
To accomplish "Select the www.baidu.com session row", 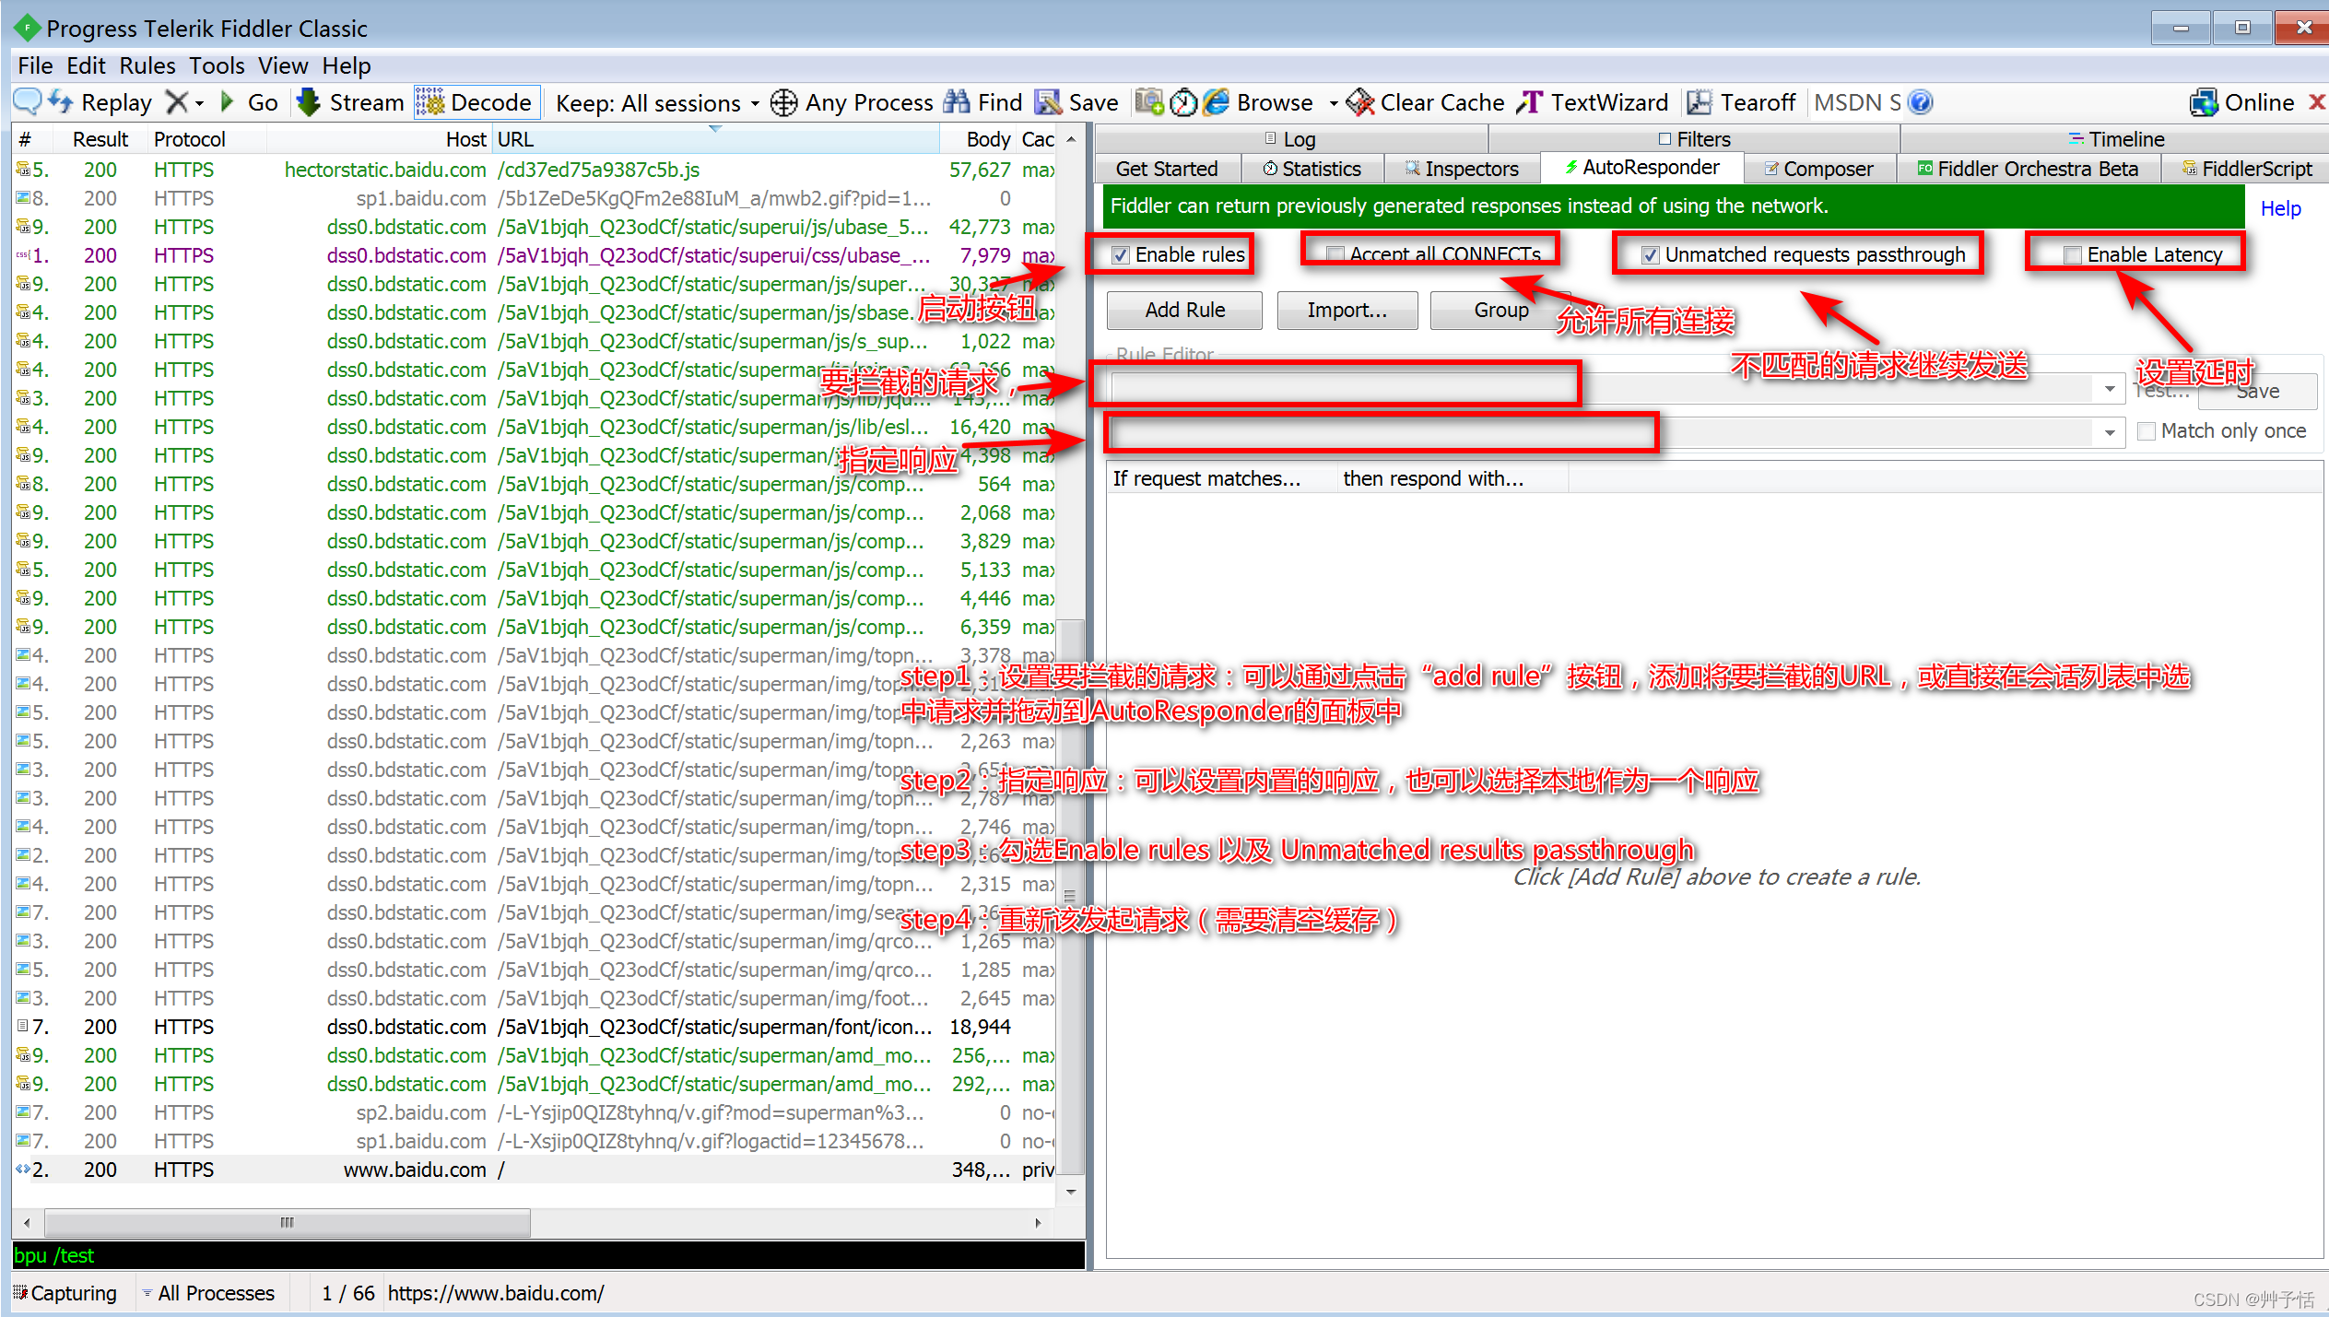I will [535, 1170].
